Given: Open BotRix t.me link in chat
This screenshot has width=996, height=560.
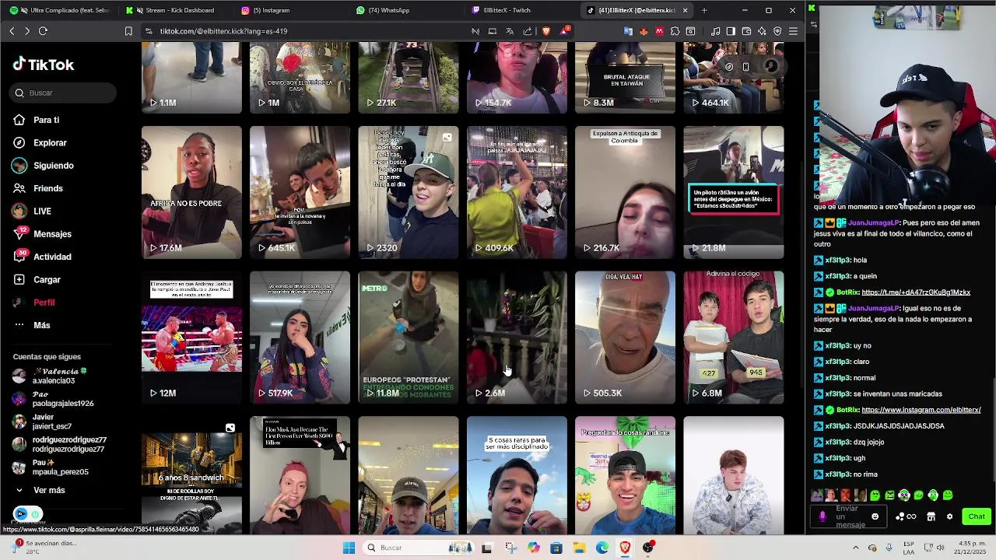Looking at the screenshot, I should point(916,292).
